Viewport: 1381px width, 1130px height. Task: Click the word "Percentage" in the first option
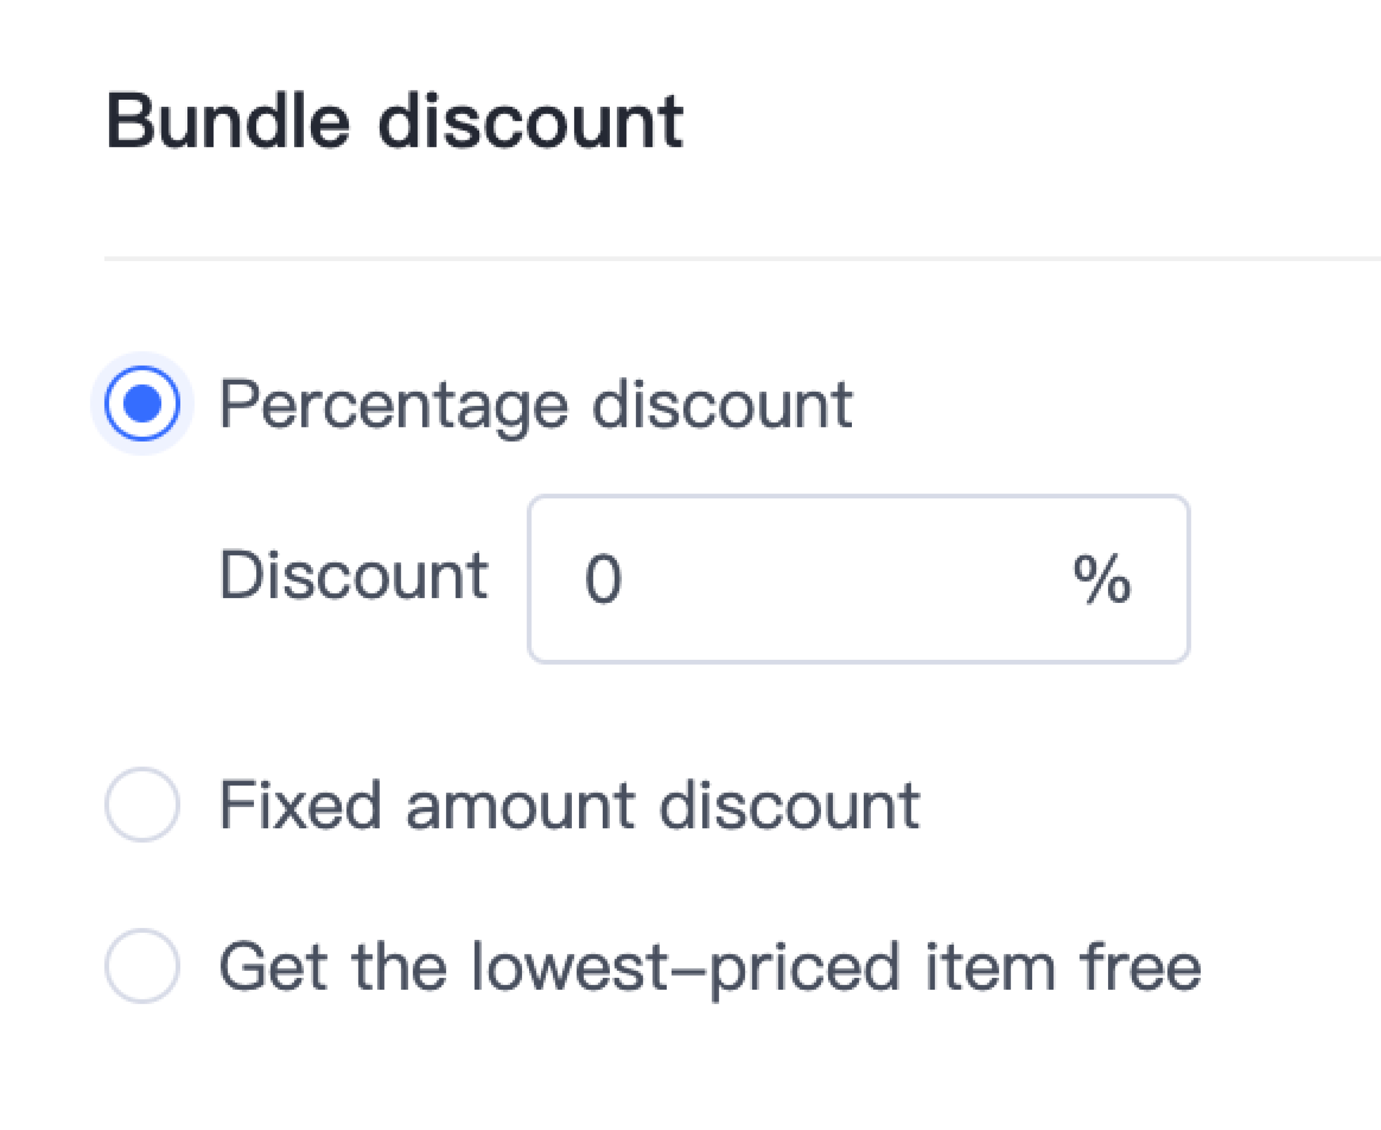point(394,405)
